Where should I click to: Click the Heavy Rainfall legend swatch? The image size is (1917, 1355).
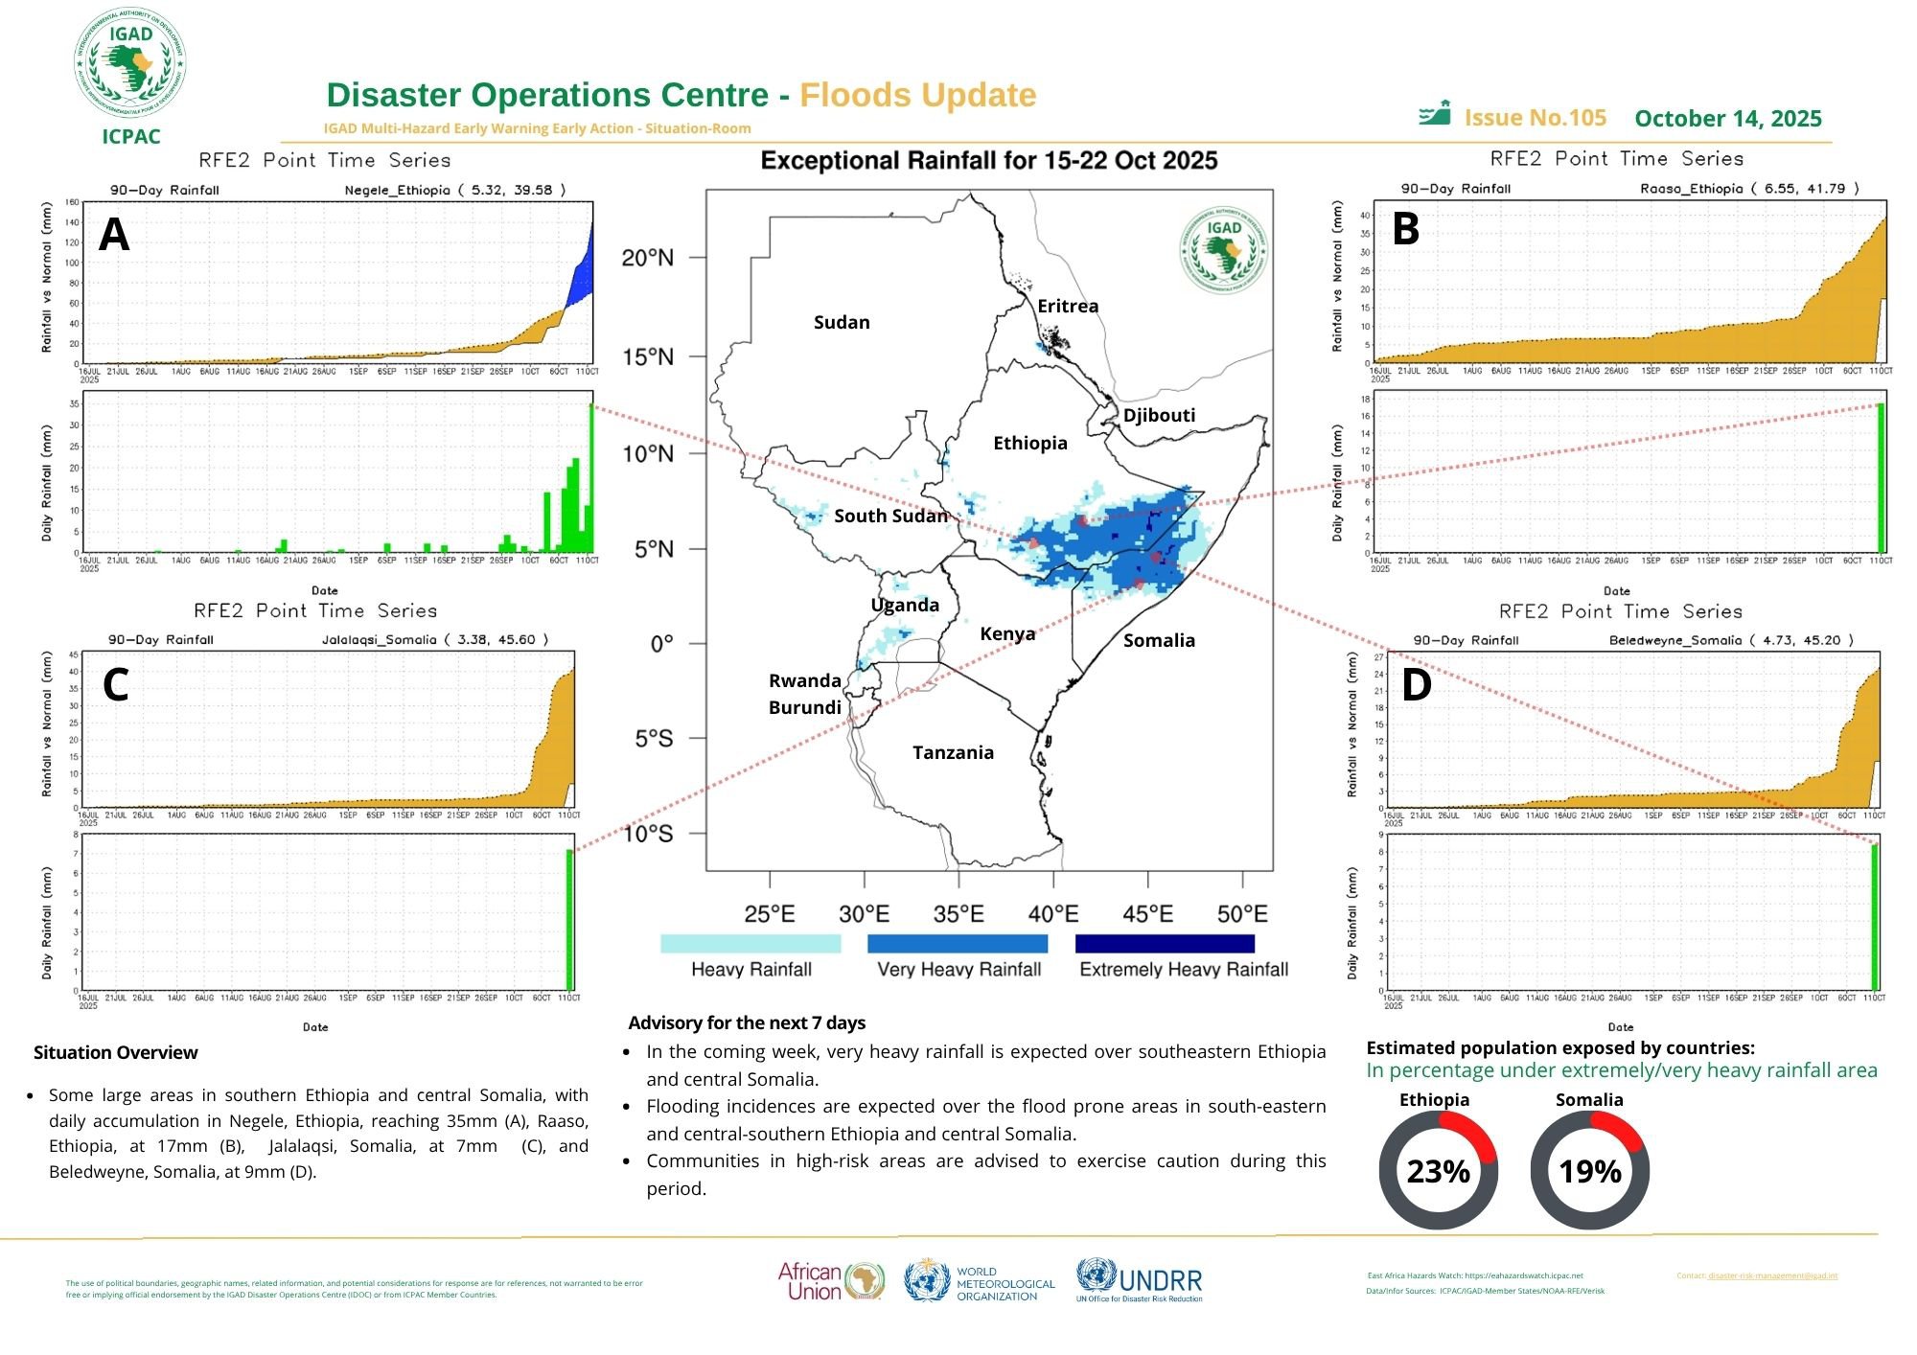click(x=751, y=944)
